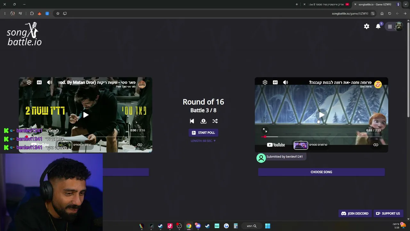
Task: Expand poll length dropdown
Action: [203, 141]
